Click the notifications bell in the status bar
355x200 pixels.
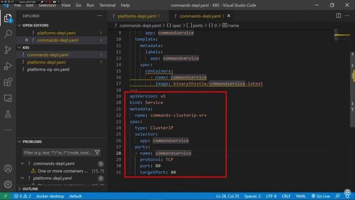[347, 196]
